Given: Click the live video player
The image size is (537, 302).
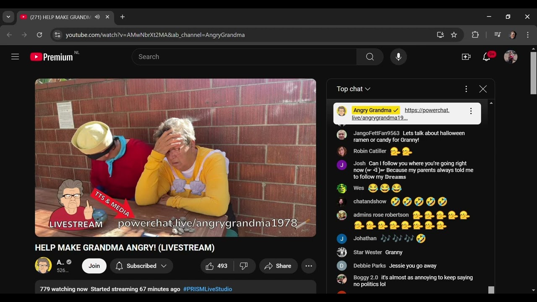Looking at the screenshot, I should 175,158.
